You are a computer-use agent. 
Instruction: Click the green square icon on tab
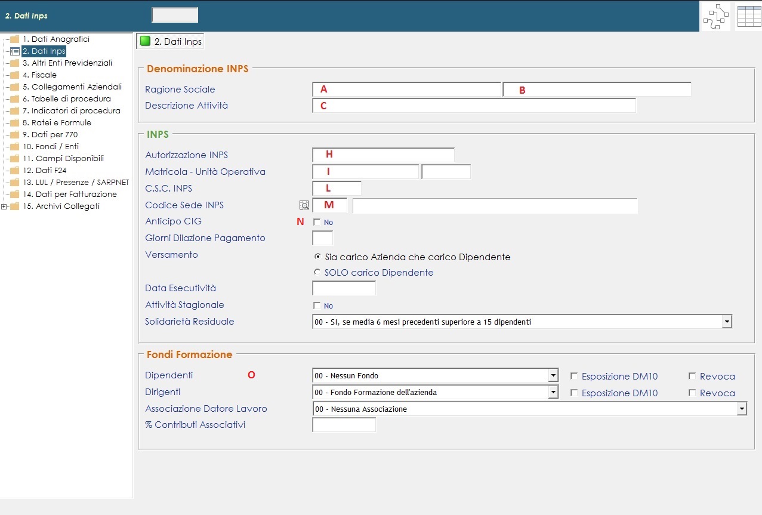pyautogui.click(x=145, y=41)
